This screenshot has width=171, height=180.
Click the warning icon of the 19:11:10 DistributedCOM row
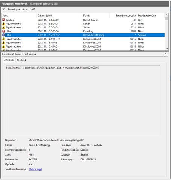point(4,39)
